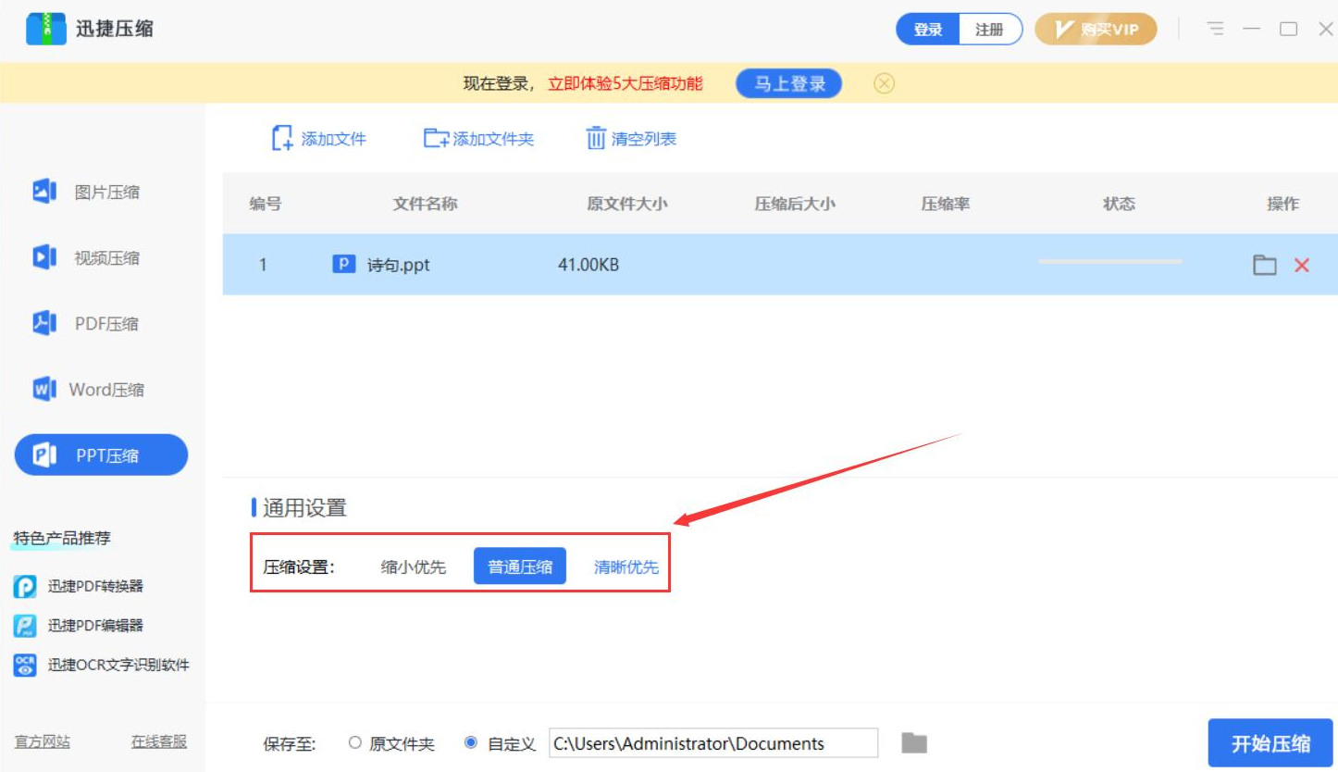Switch to Word压缩 tab
The width and height of the screenshot is (1338, 772).
point(102,389)
